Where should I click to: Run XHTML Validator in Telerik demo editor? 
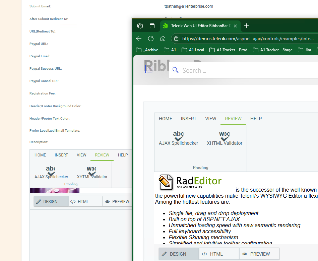click(225, 138)
